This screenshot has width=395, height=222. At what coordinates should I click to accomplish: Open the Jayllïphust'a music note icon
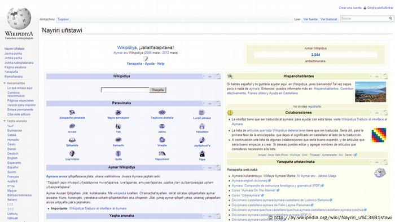202,140
